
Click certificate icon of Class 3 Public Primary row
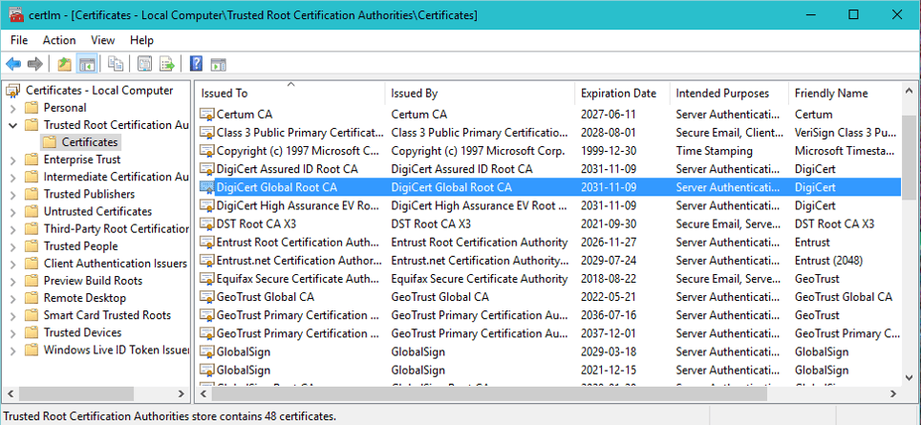206,133
